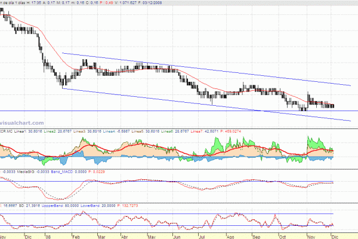Image resolution: width=358 pixels, height=239 pixels.
Task: Click the Linea7: 42,5071 indicator value
Action: pyautogui.click(x=202, y=131)
